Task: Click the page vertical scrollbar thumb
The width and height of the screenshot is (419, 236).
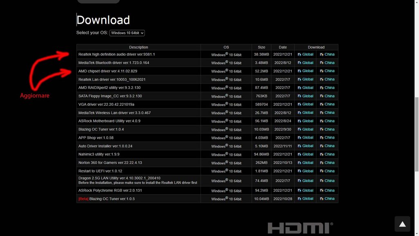Action: coord(417,134)
